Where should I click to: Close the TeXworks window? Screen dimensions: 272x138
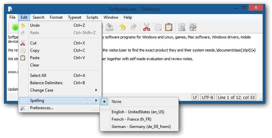tap(256, 7)
